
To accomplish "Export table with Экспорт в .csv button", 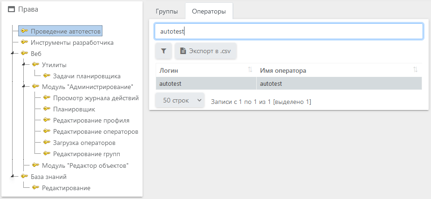I will click(x=206, y=51).
